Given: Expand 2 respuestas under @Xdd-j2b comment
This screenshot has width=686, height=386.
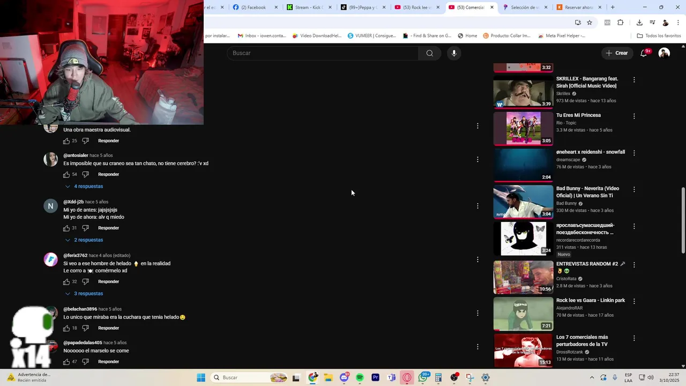Looking at the screenshot, I should tap(84, 240).
